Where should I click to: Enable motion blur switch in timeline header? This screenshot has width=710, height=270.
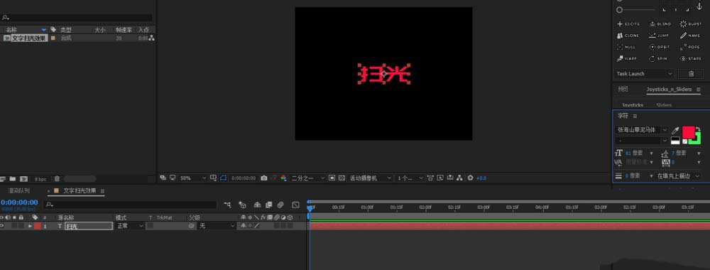tap(280, 205)
